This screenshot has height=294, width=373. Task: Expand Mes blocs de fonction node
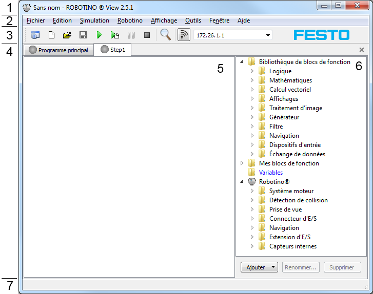coord(242,163)
